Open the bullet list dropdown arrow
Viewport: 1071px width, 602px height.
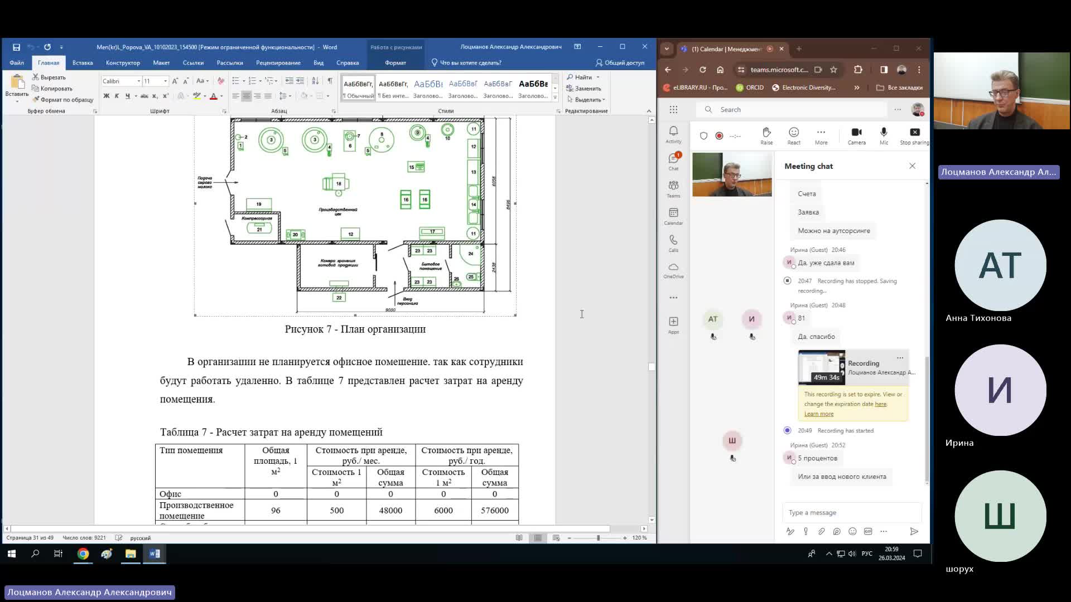(244, 81)
